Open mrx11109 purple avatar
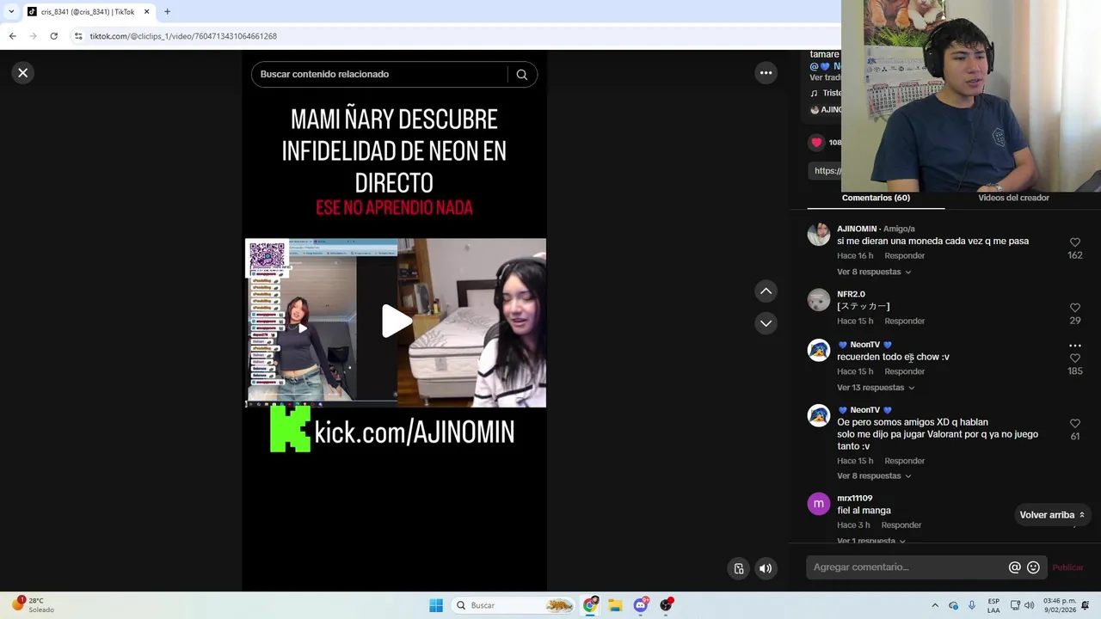1101x619 pixels. 819,504
